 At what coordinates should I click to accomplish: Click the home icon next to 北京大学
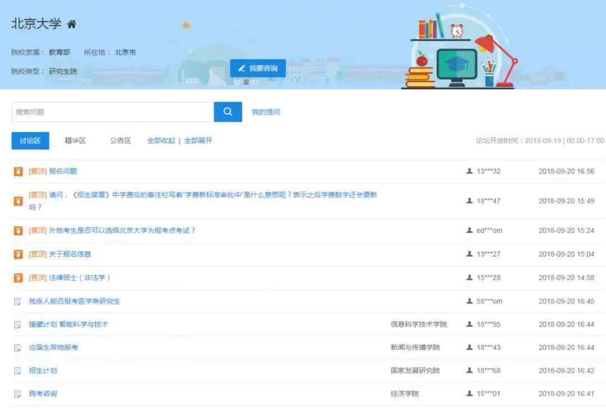71,24
